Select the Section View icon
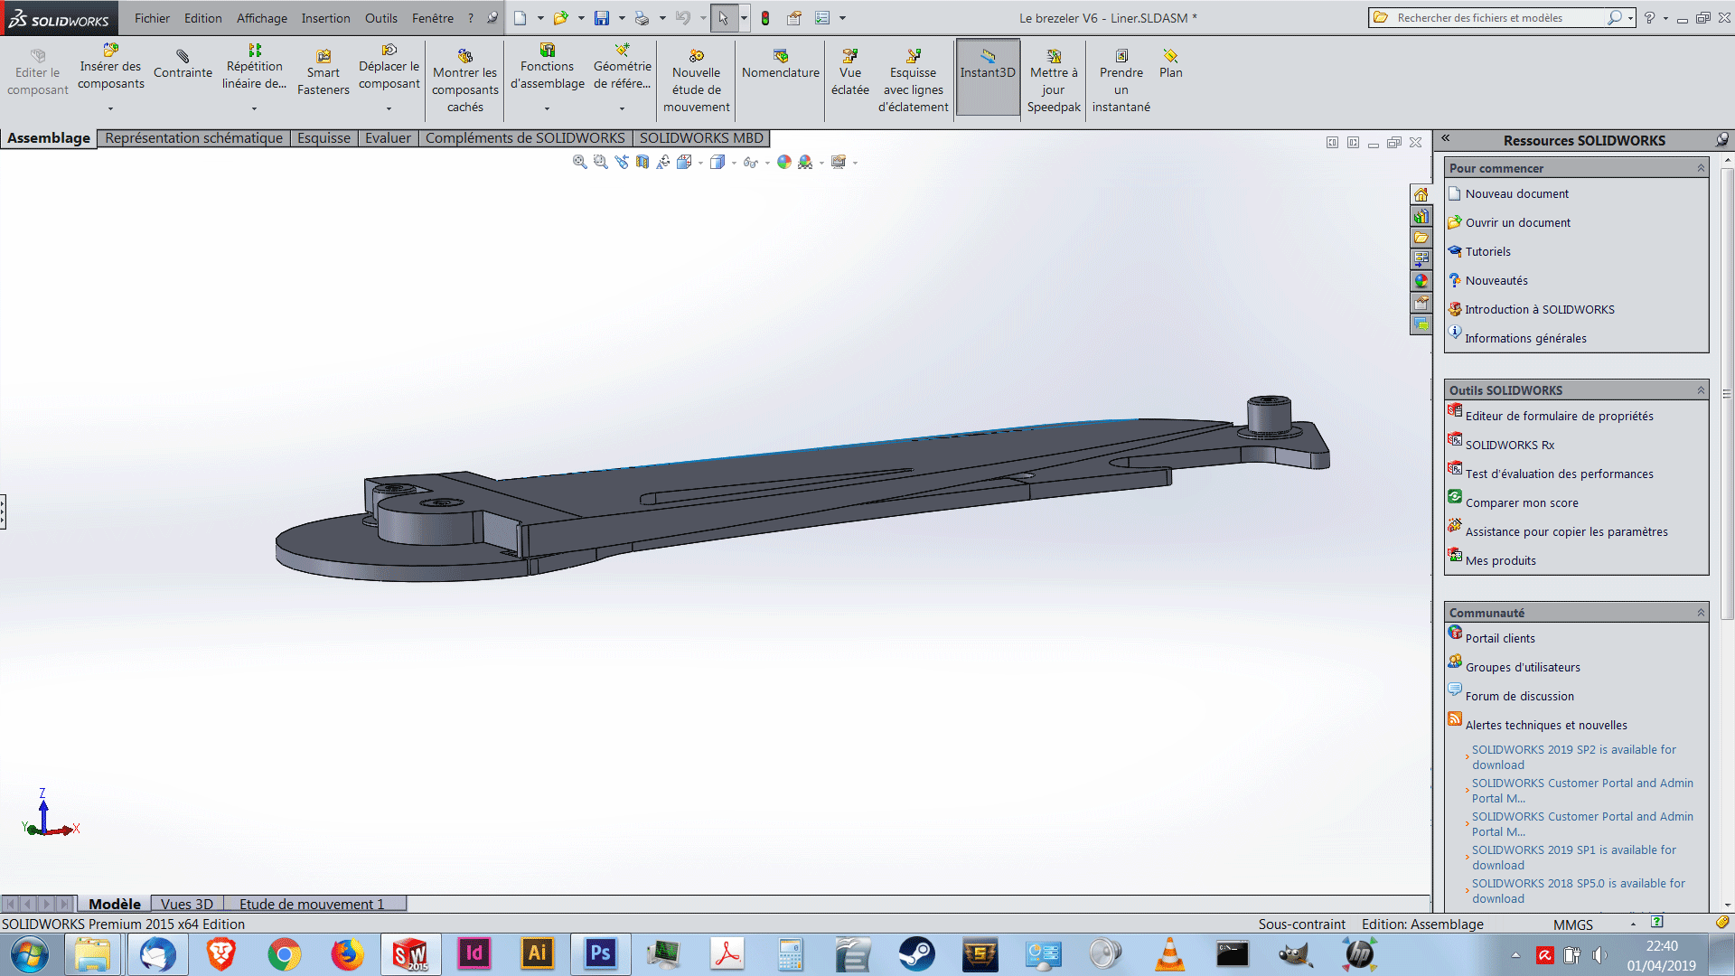The height and width of the screenshot is (976, 1735). pos(642,162)
